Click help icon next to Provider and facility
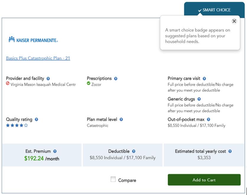Image resolution: width=247 pixels, height=195 pixels. [48, 79]
